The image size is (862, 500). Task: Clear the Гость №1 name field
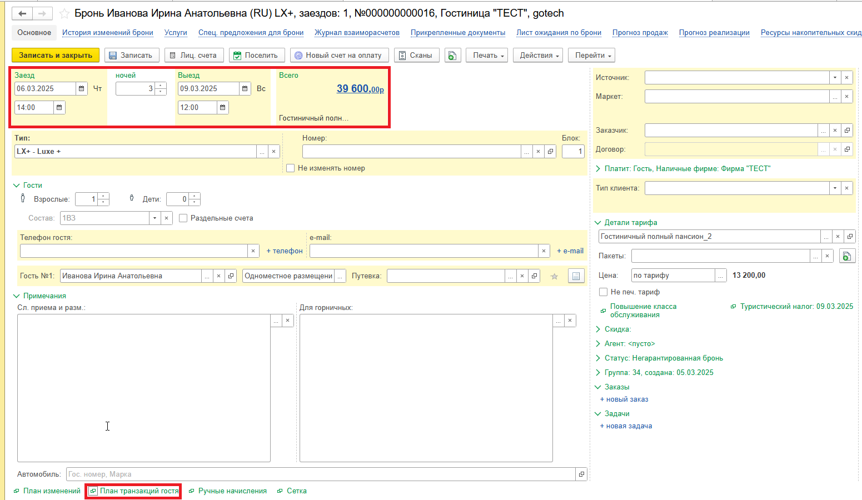[219, 276]
